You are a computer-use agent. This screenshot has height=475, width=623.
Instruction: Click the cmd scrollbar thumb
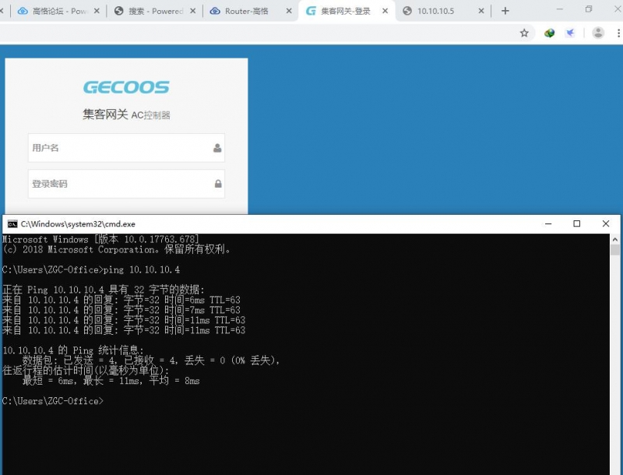tap(615, 250)
